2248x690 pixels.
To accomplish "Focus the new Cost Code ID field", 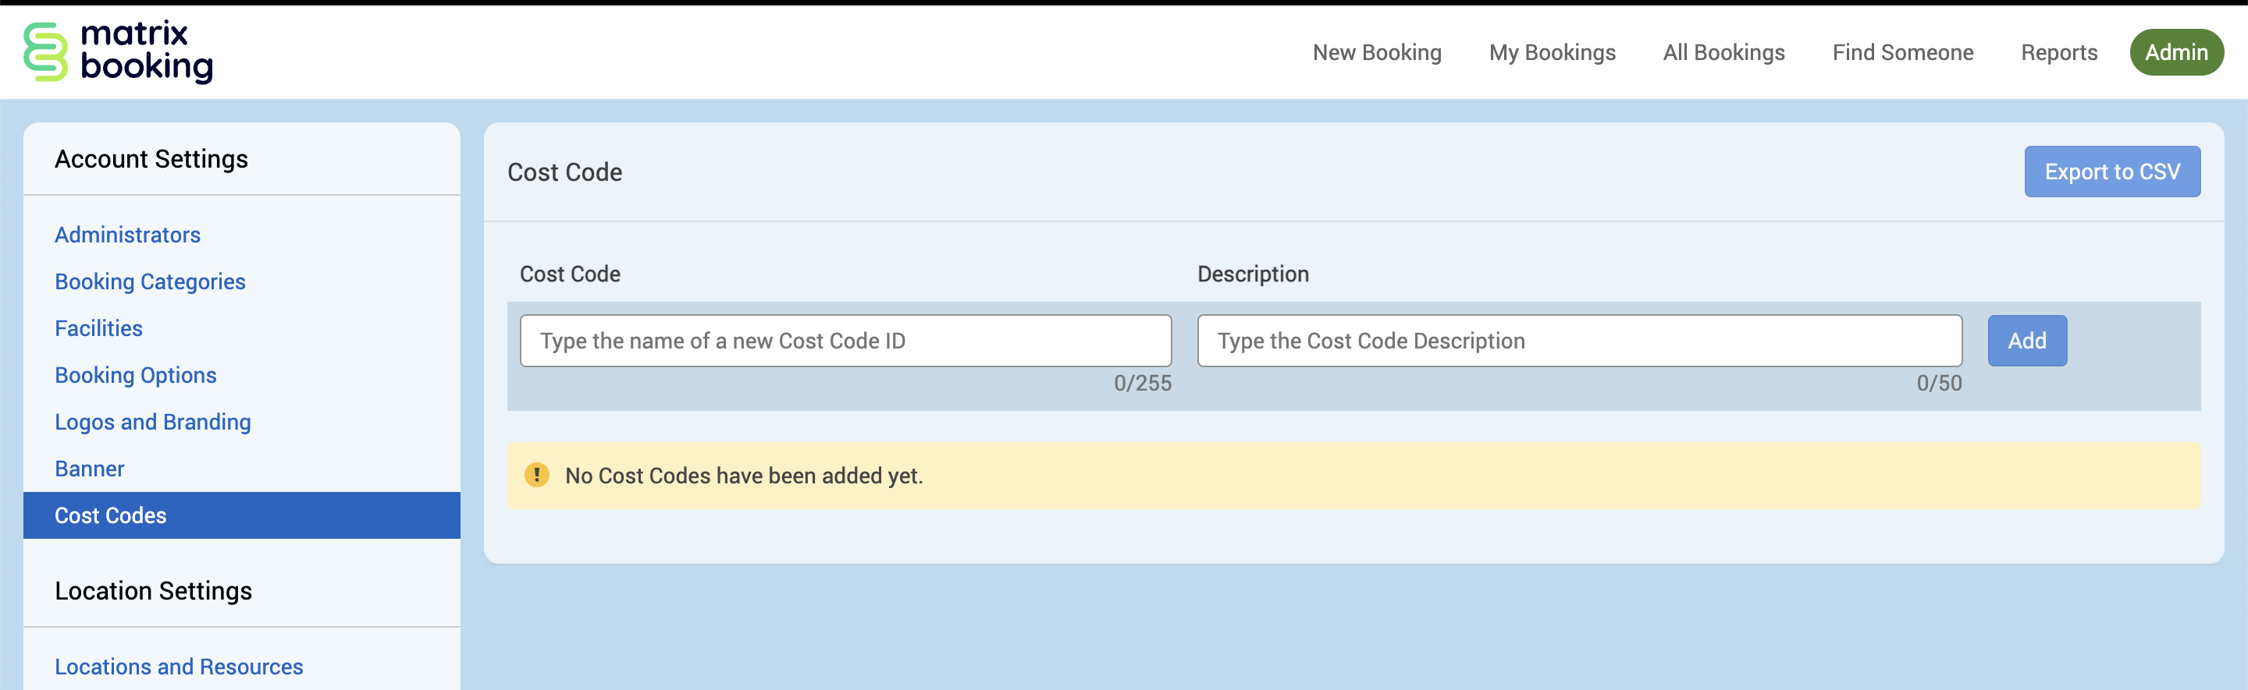I will [845, 341].
